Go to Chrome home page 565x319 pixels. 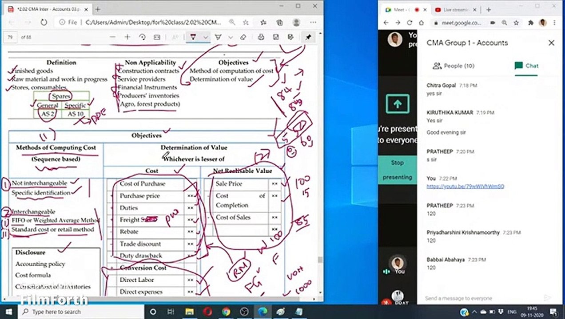[421, 23]
